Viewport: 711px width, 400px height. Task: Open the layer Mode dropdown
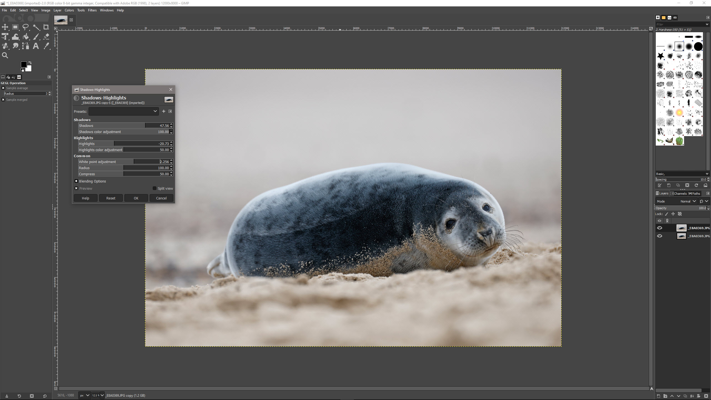click(688, 201)
